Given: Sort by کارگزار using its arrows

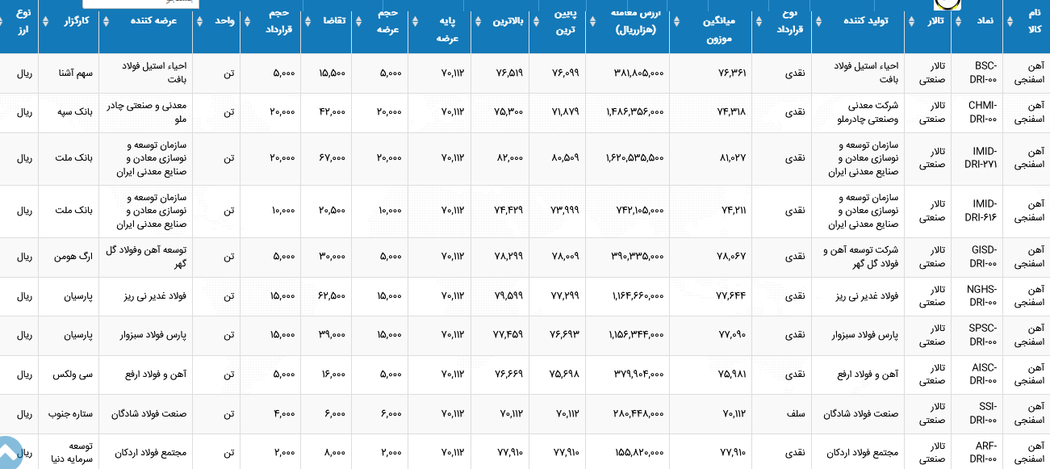Looking at the screenshot, I should tap(44, 22).
